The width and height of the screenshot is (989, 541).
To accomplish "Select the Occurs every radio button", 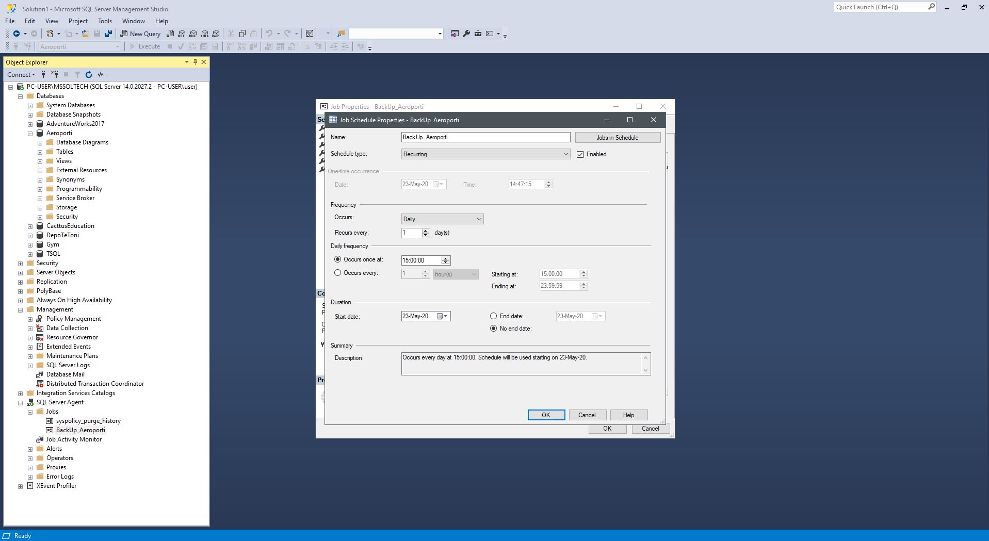I will (x=338, y=273).
